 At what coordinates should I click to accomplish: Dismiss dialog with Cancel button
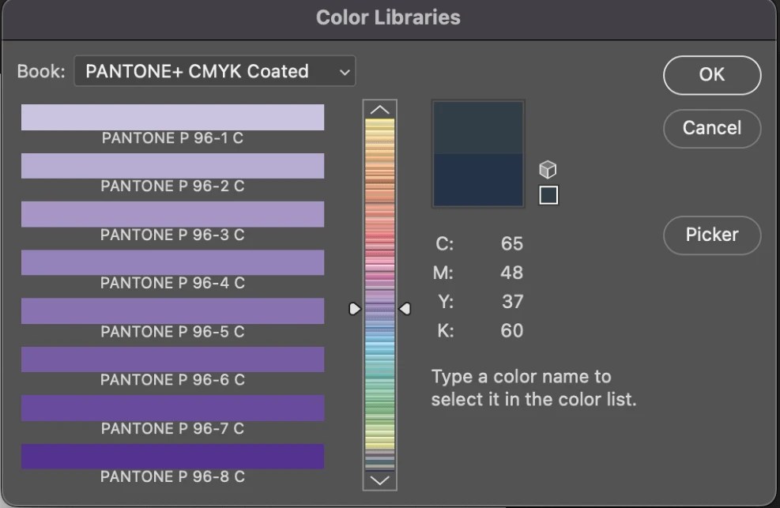[x=712, y=128]
